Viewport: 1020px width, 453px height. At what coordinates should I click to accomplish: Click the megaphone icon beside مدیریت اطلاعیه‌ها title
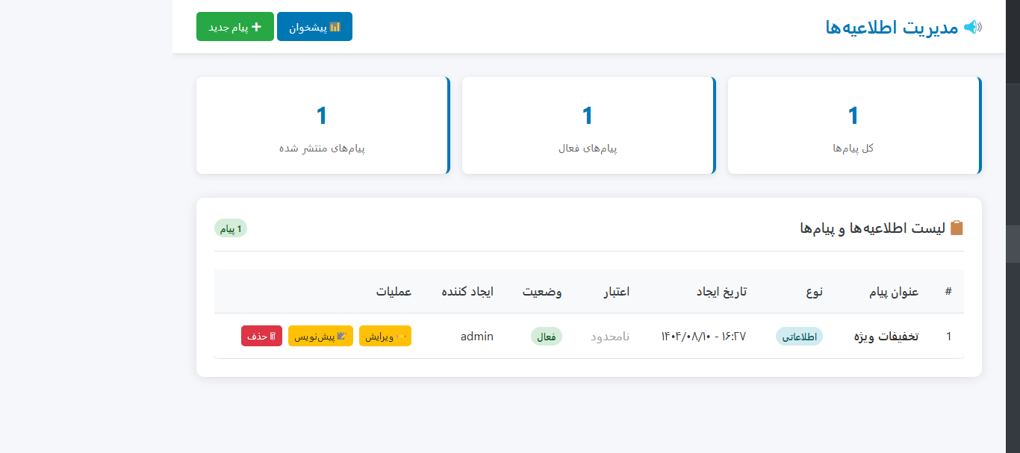(x=973, y=27)
